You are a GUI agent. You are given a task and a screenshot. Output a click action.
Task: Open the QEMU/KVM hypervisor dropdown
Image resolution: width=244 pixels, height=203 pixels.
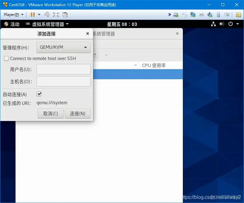63,47
